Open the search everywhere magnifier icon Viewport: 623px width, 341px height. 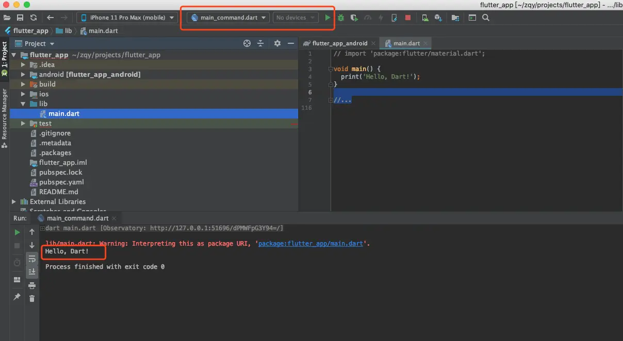click(486, 18)
